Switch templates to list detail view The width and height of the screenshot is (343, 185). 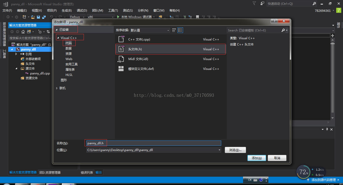pyautogui.click(x=180, y=30)
